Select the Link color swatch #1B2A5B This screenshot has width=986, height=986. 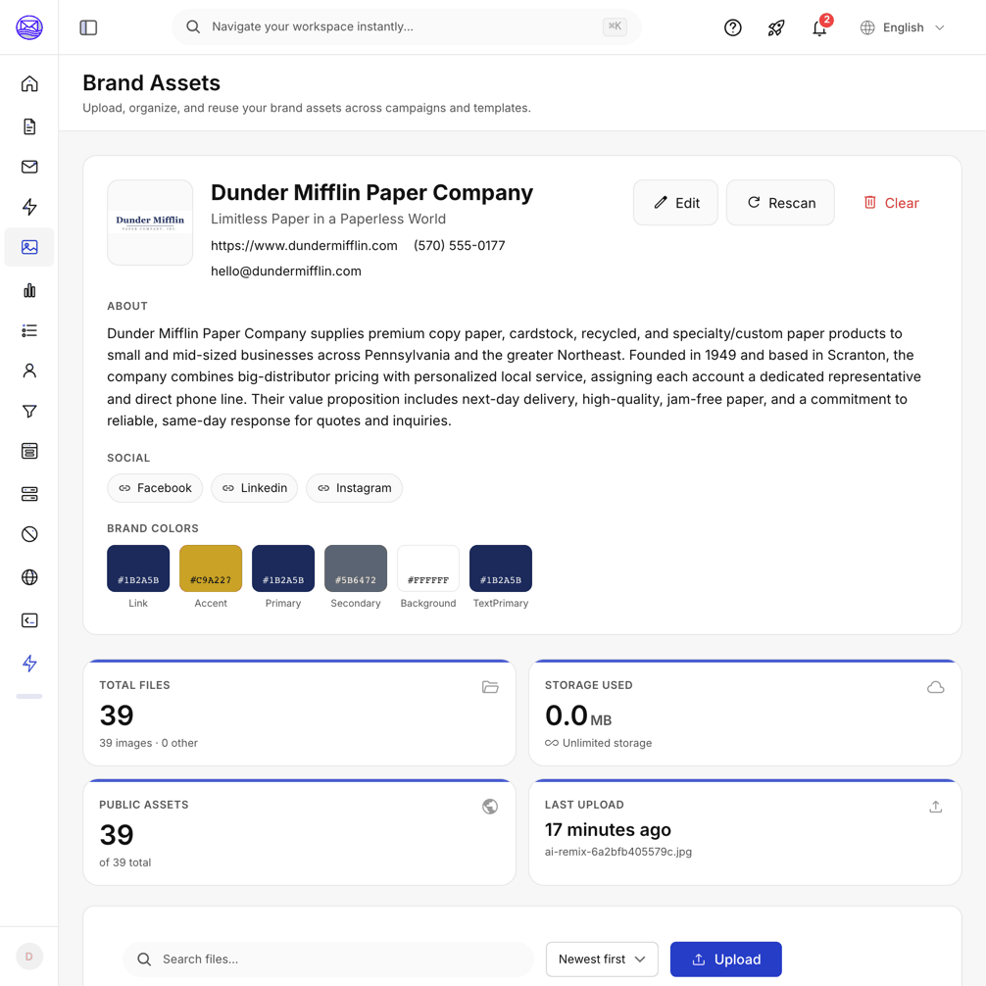coord(138,568)
